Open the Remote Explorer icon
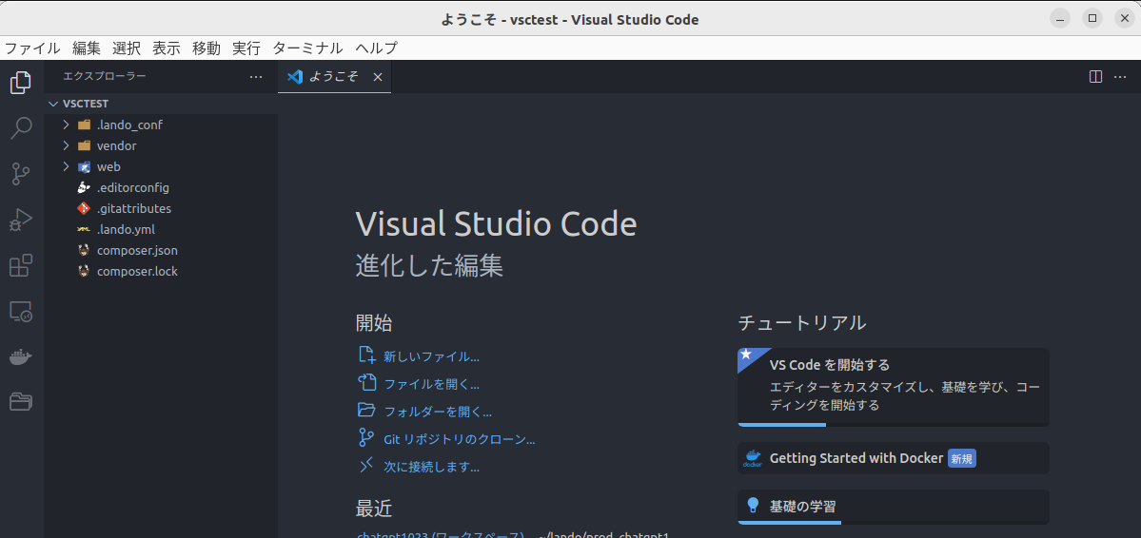Image resolution: width=1141 pixels, height=538 pixels. pyautogui.click(x=20, y=312)
